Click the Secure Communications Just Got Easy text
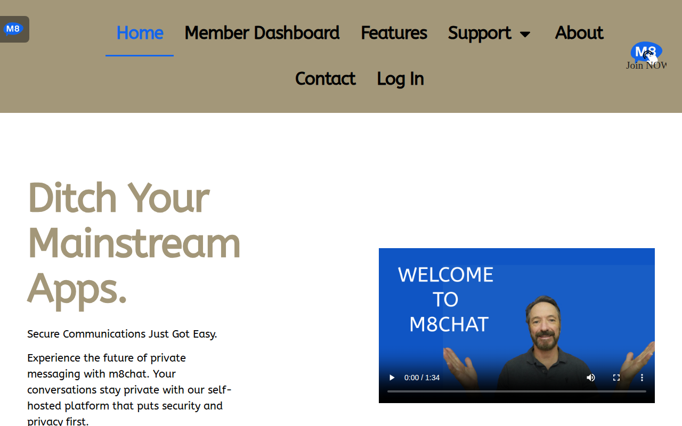The image size is (682, 426). (x=122, y=334)
